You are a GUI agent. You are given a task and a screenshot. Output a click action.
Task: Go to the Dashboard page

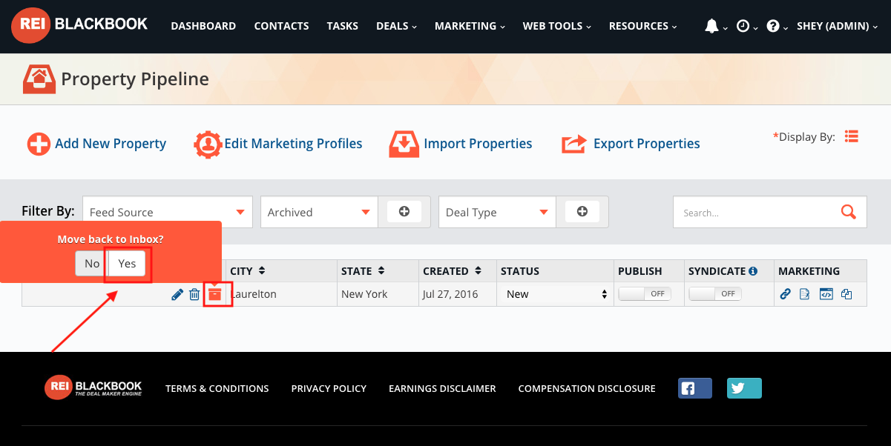point(203,26)
